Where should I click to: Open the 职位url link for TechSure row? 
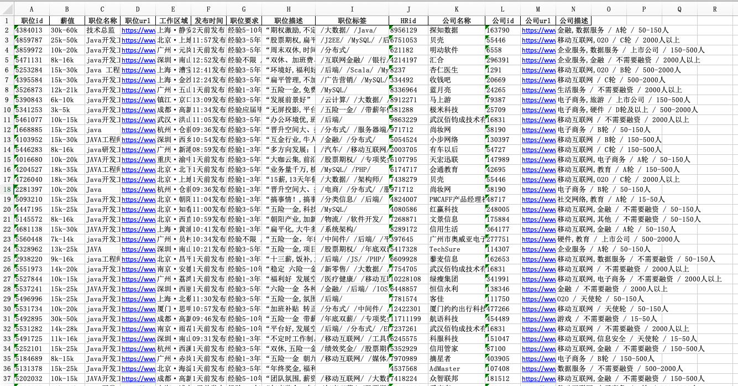pyautogui.click(x=138, y=249)
